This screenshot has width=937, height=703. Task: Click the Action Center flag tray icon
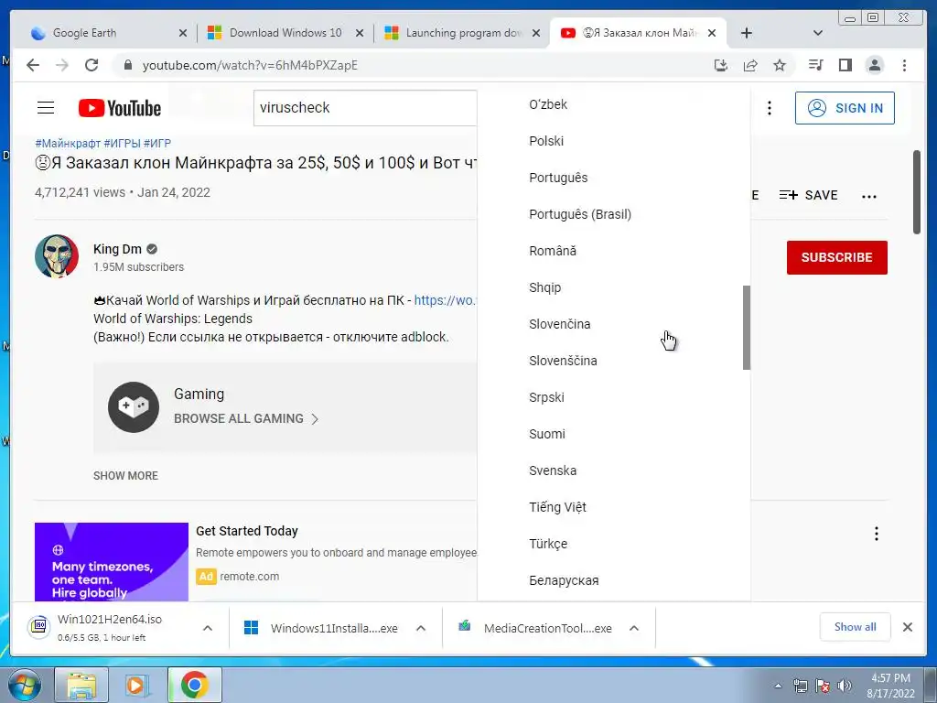click(x=823, y=686)
